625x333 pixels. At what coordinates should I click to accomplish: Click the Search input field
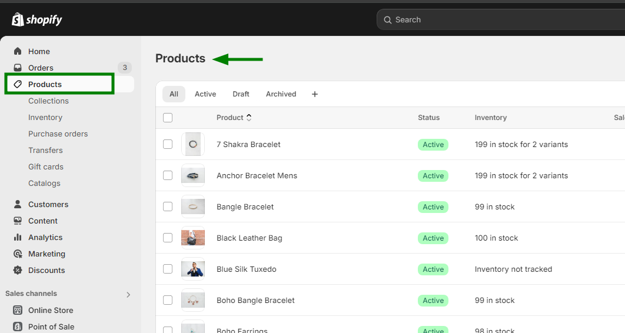(x=500, y=19)
